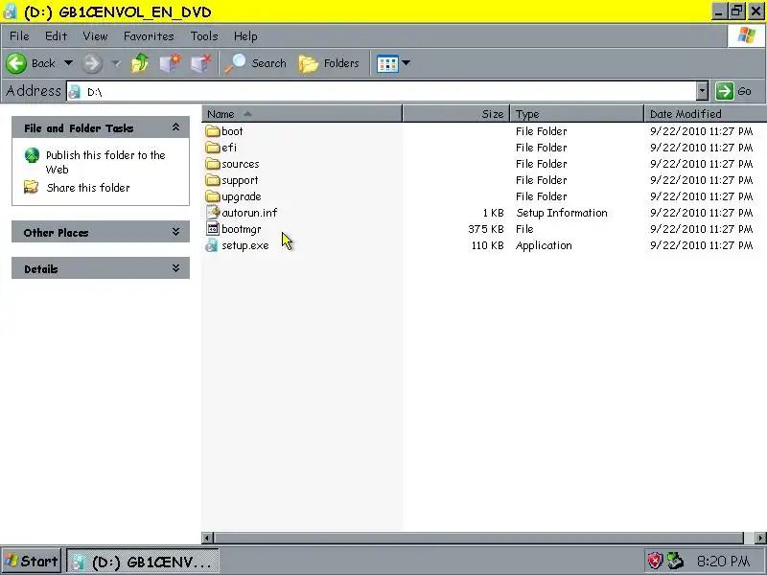Click the Views icon in toolbar
767x575 pixels.
(x=387, y=63)
